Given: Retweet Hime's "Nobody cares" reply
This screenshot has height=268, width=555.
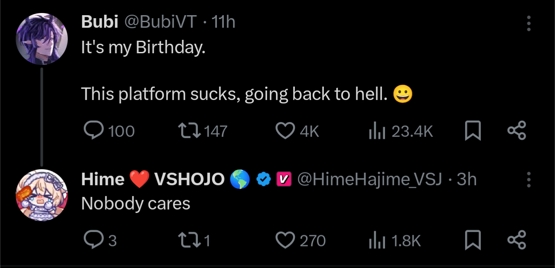Looking at the screenshot, I should [x=189, y=240].
